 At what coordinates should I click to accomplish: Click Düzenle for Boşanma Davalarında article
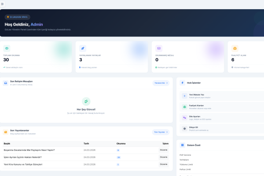click(163, 150)
